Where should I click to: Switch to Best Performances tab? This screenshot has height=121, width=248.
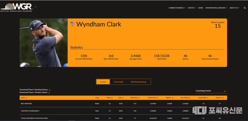click(139, 82)
